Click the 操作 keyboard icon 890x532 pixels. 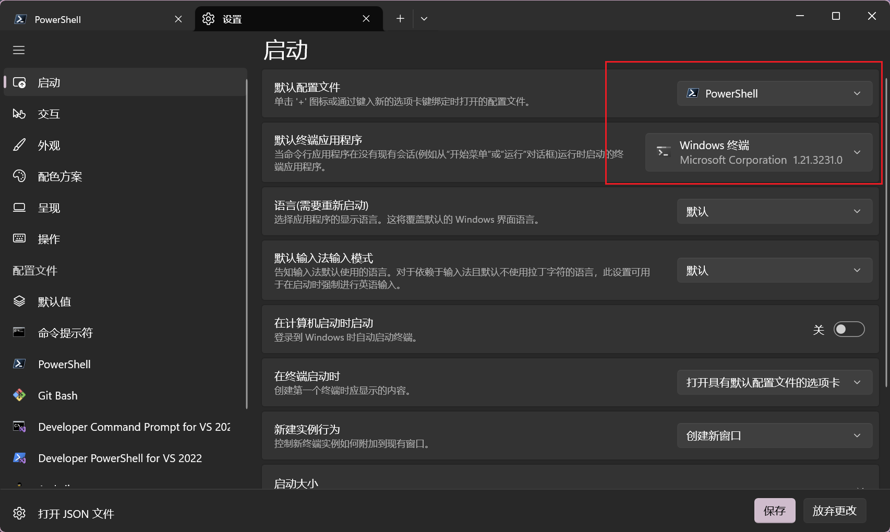tap(19, 239)
